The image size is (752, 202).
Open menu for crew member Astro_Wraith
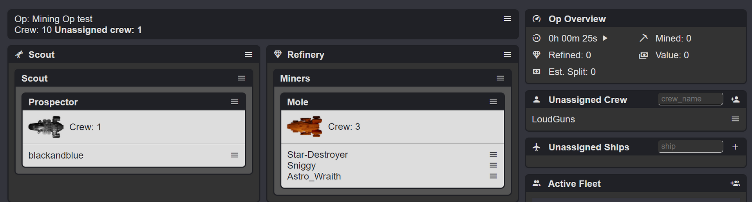493,176
